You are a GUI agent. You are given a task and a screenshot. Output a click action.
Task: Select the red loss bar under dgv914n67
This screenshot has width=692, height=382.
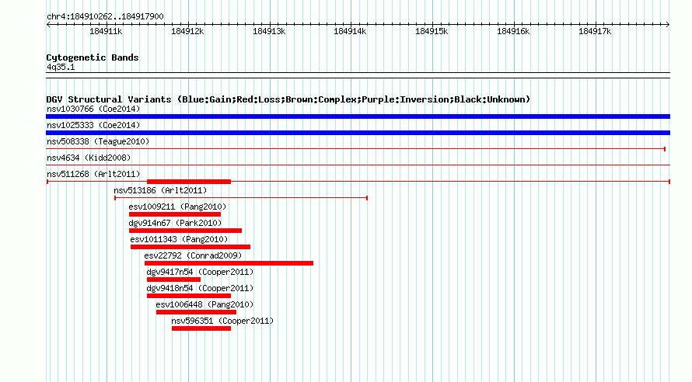(185, 231)
